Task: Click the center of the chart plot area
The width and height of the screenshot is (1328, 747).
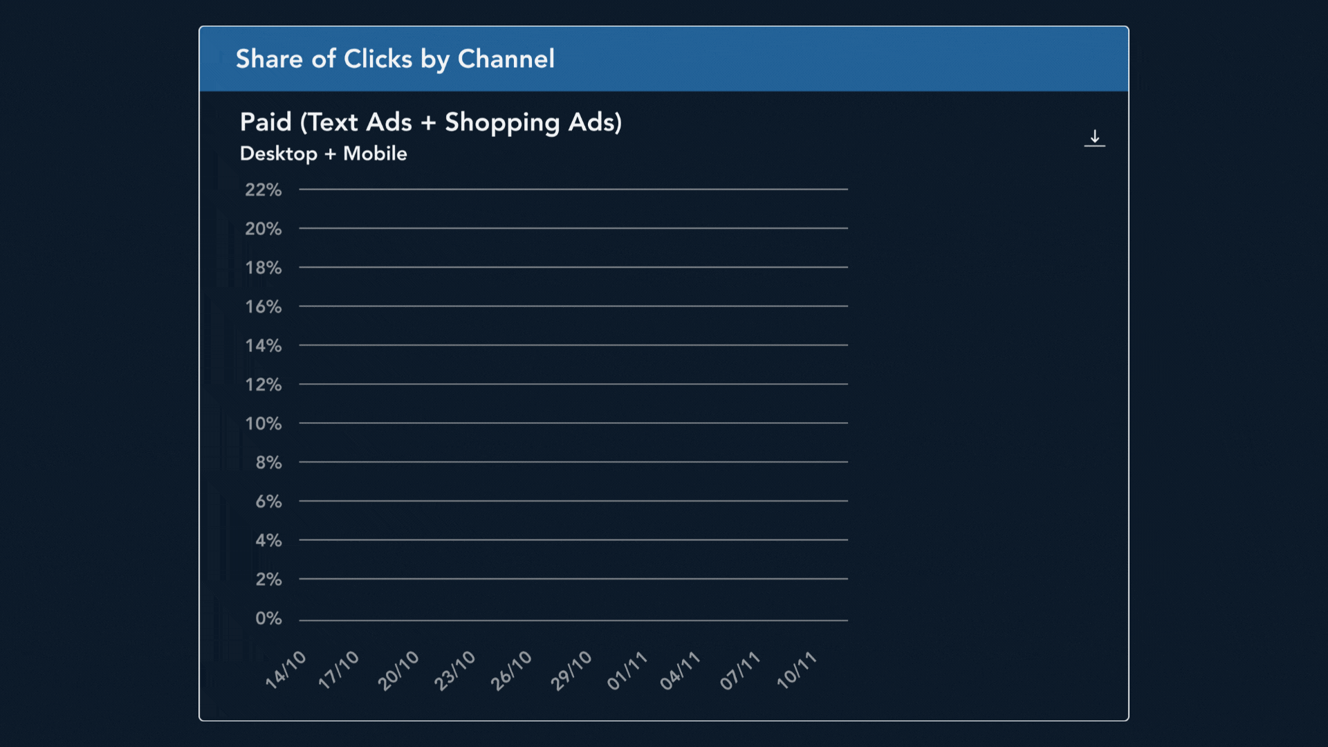Action: [574, 404]
